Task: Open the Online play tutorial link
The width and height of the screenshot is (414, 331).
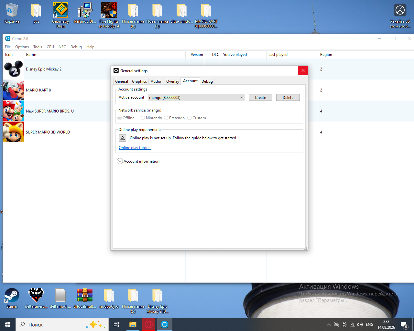Action: pos(135,148)
